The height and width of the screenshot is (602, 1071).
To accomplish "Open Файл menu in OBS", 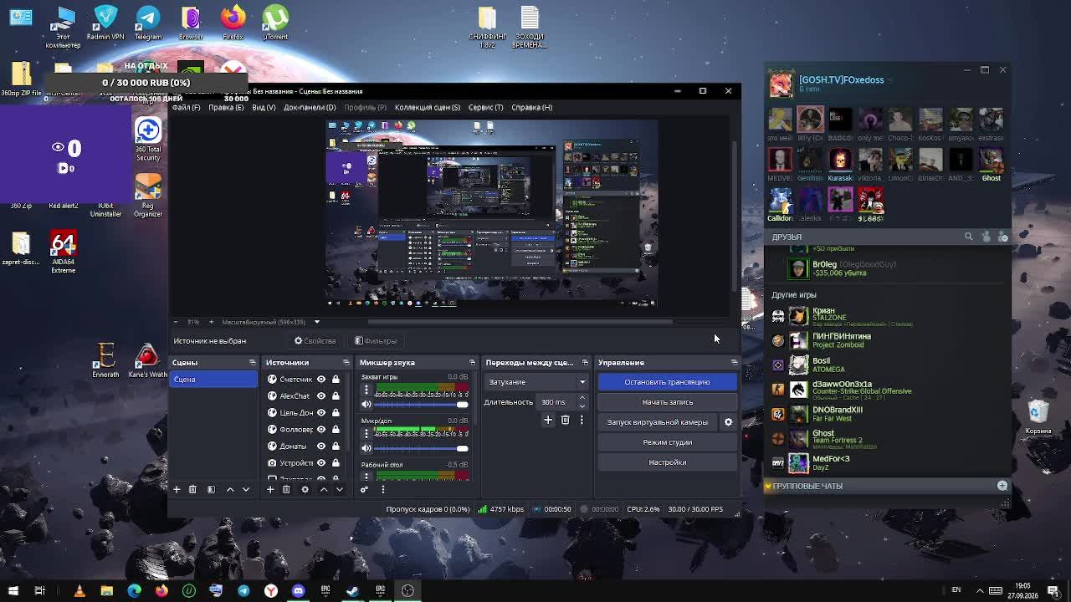I will coord(186,107).
